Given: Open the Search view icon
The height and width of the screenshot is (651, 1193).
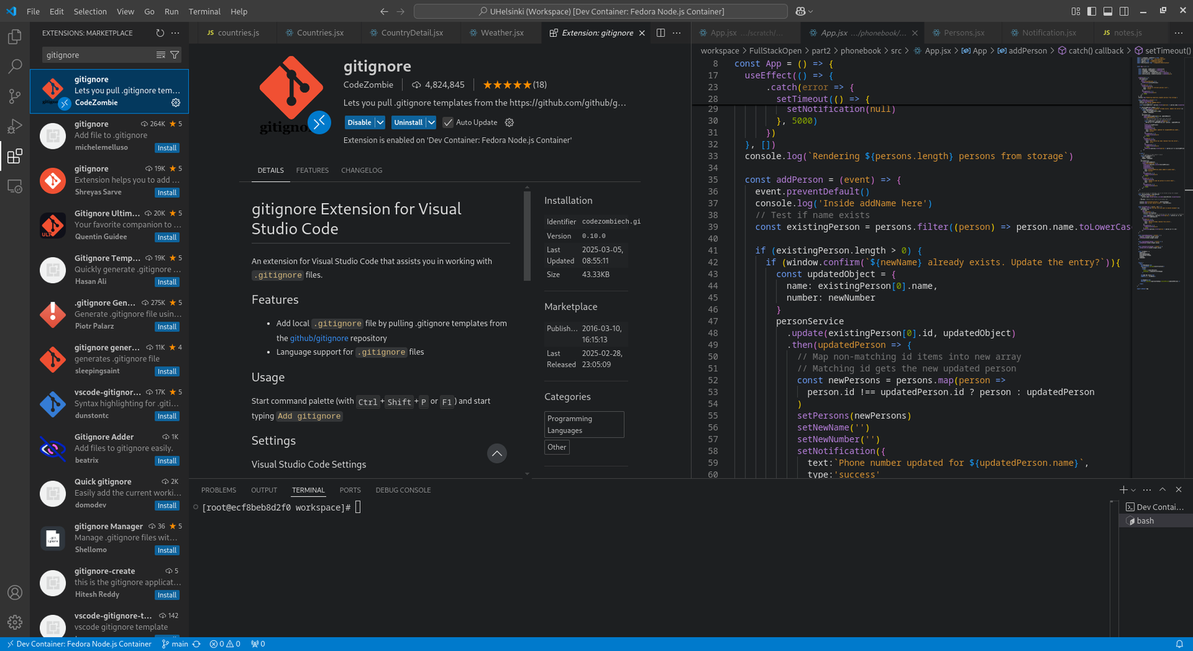Looking at the screenshot, I should tap(15, 66).
